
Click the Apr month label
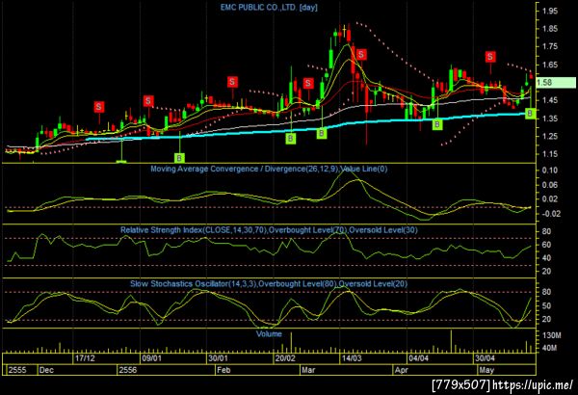[402, 370]
